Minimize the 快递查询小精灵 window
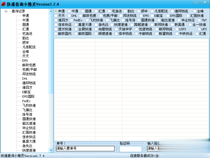 196,3
